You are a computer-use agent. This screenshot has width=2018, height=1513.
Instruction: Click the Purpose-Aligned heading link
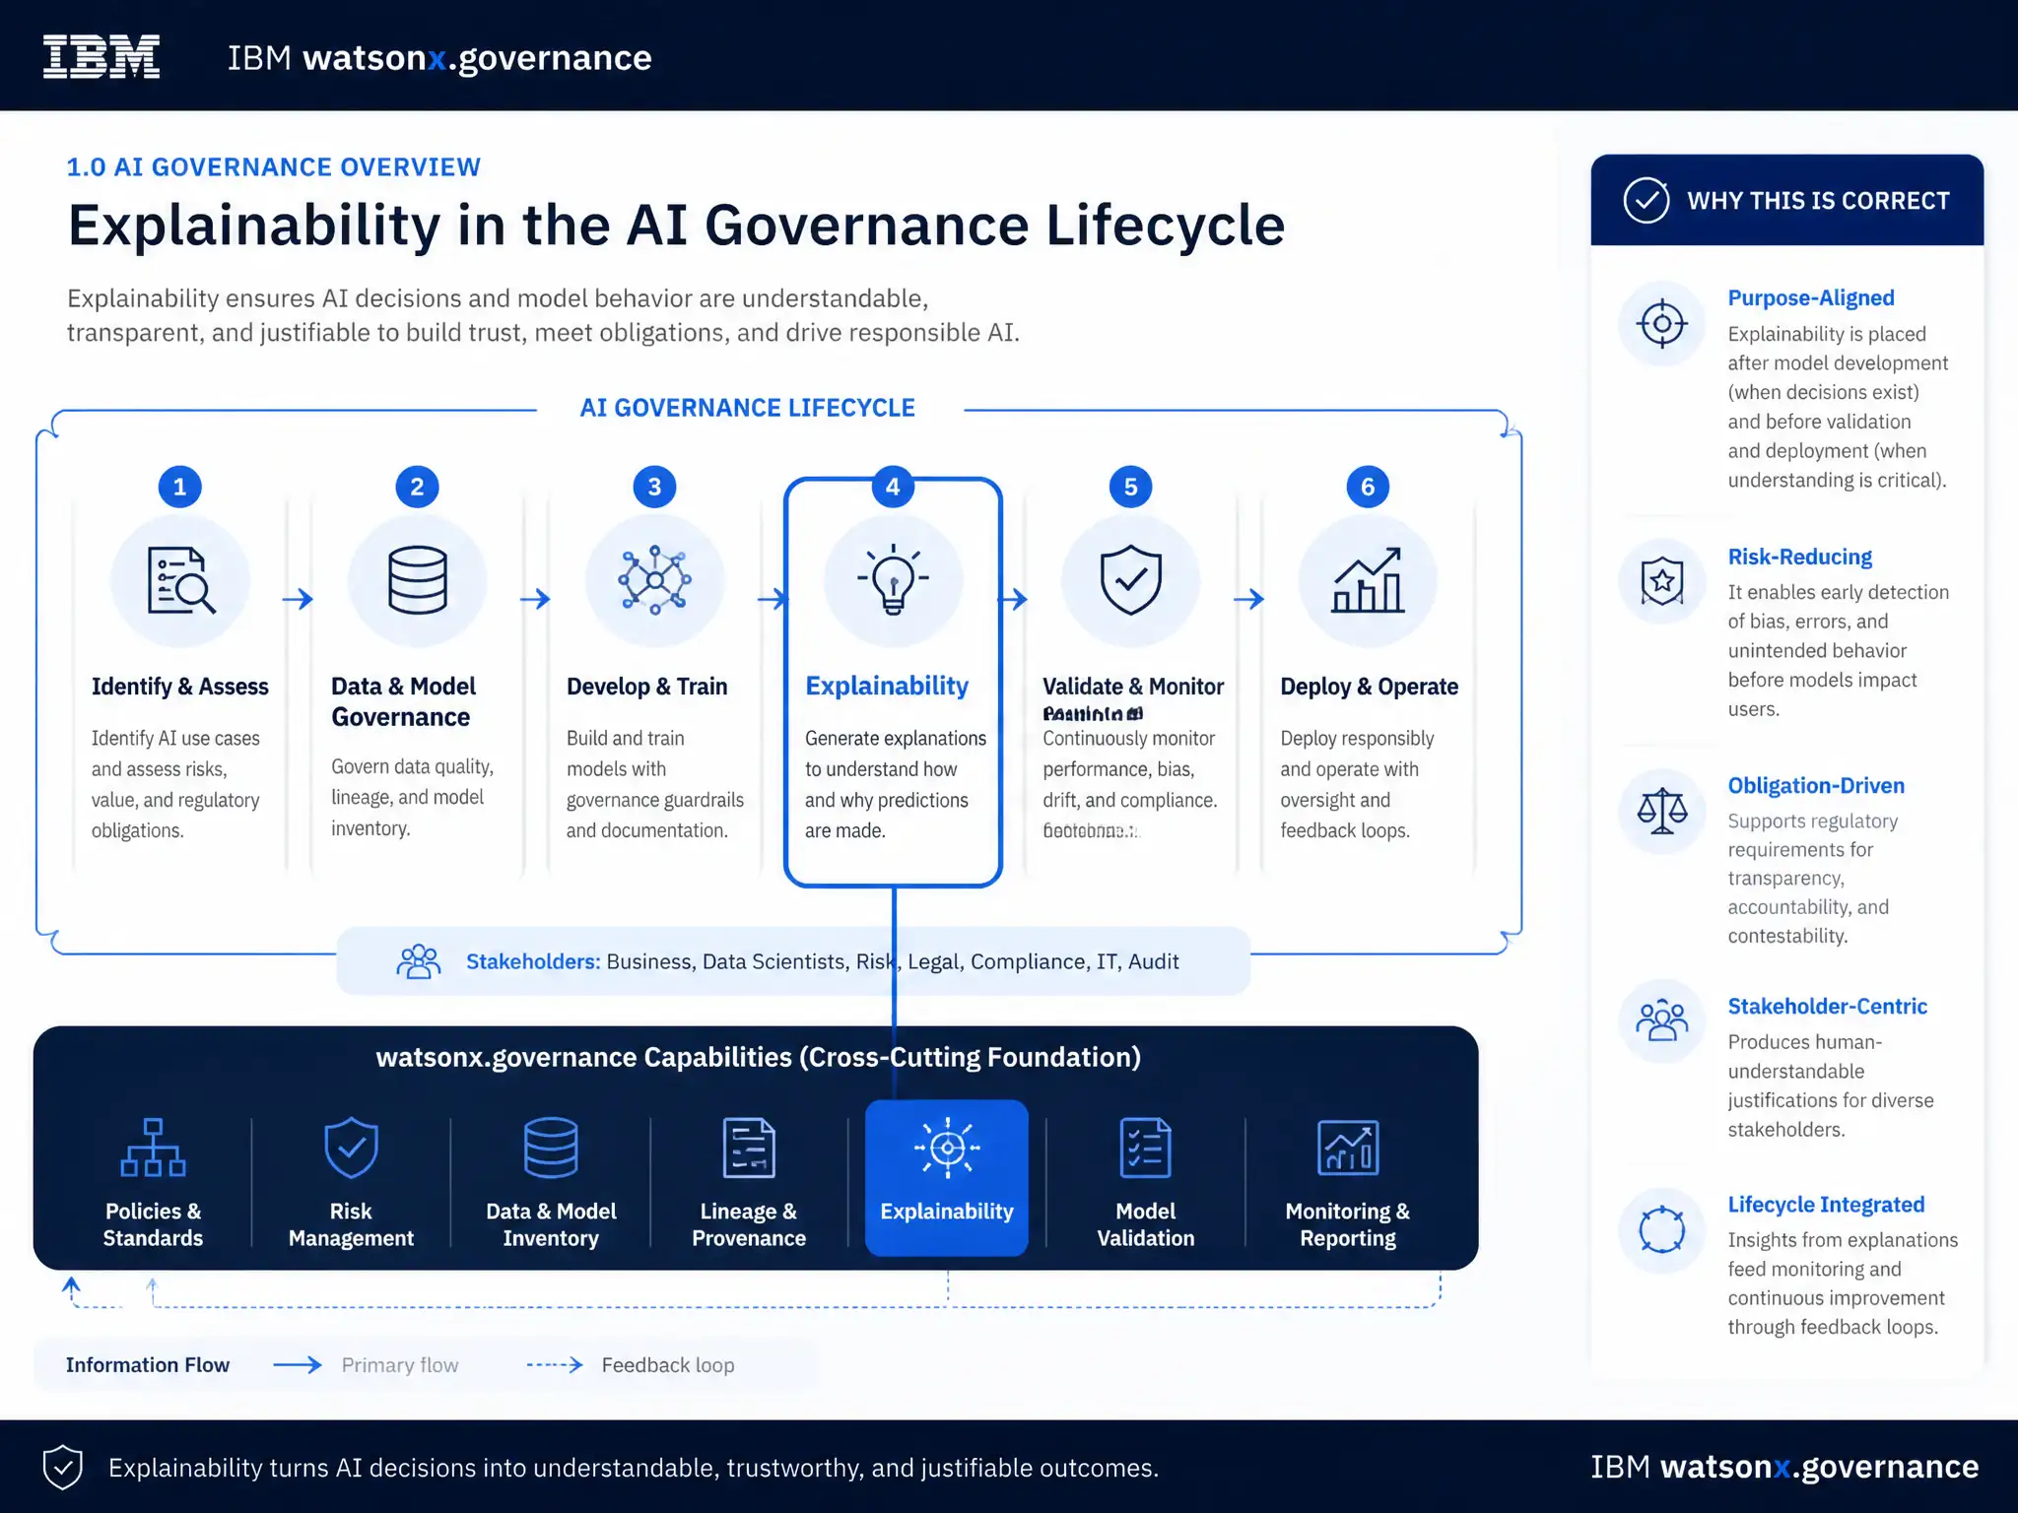click(x=1811, y=297)
